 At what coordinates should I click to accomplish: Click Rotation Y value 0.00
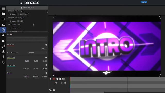36,69
